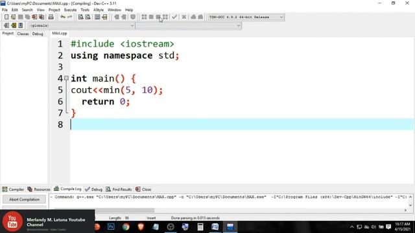Click the Redo toolbar icon
This screenshot has height=233, width=415.
[69, 17]
